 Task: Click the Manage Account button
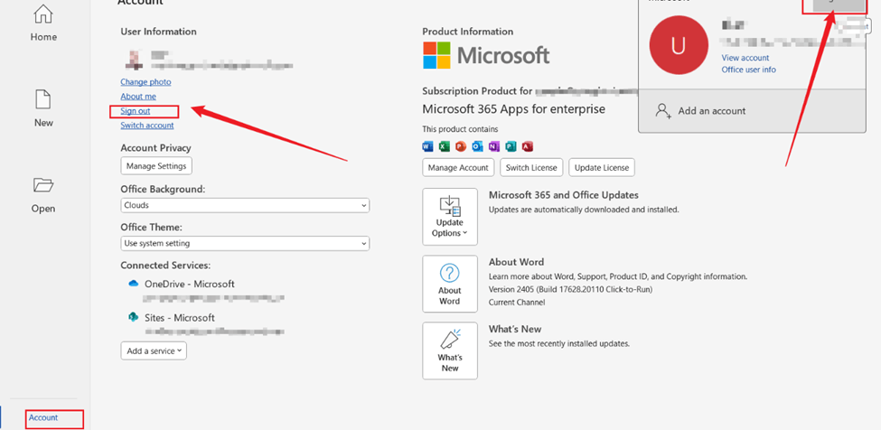click(458, 167)
